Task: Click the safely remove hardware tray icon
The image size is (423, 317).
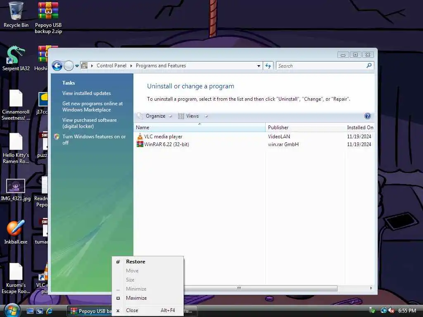Action: coord(372,310)
